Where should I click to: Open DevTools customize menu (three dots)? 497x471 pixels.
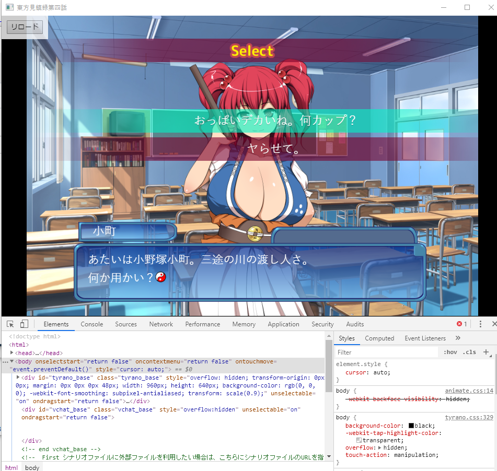point(480,324)
